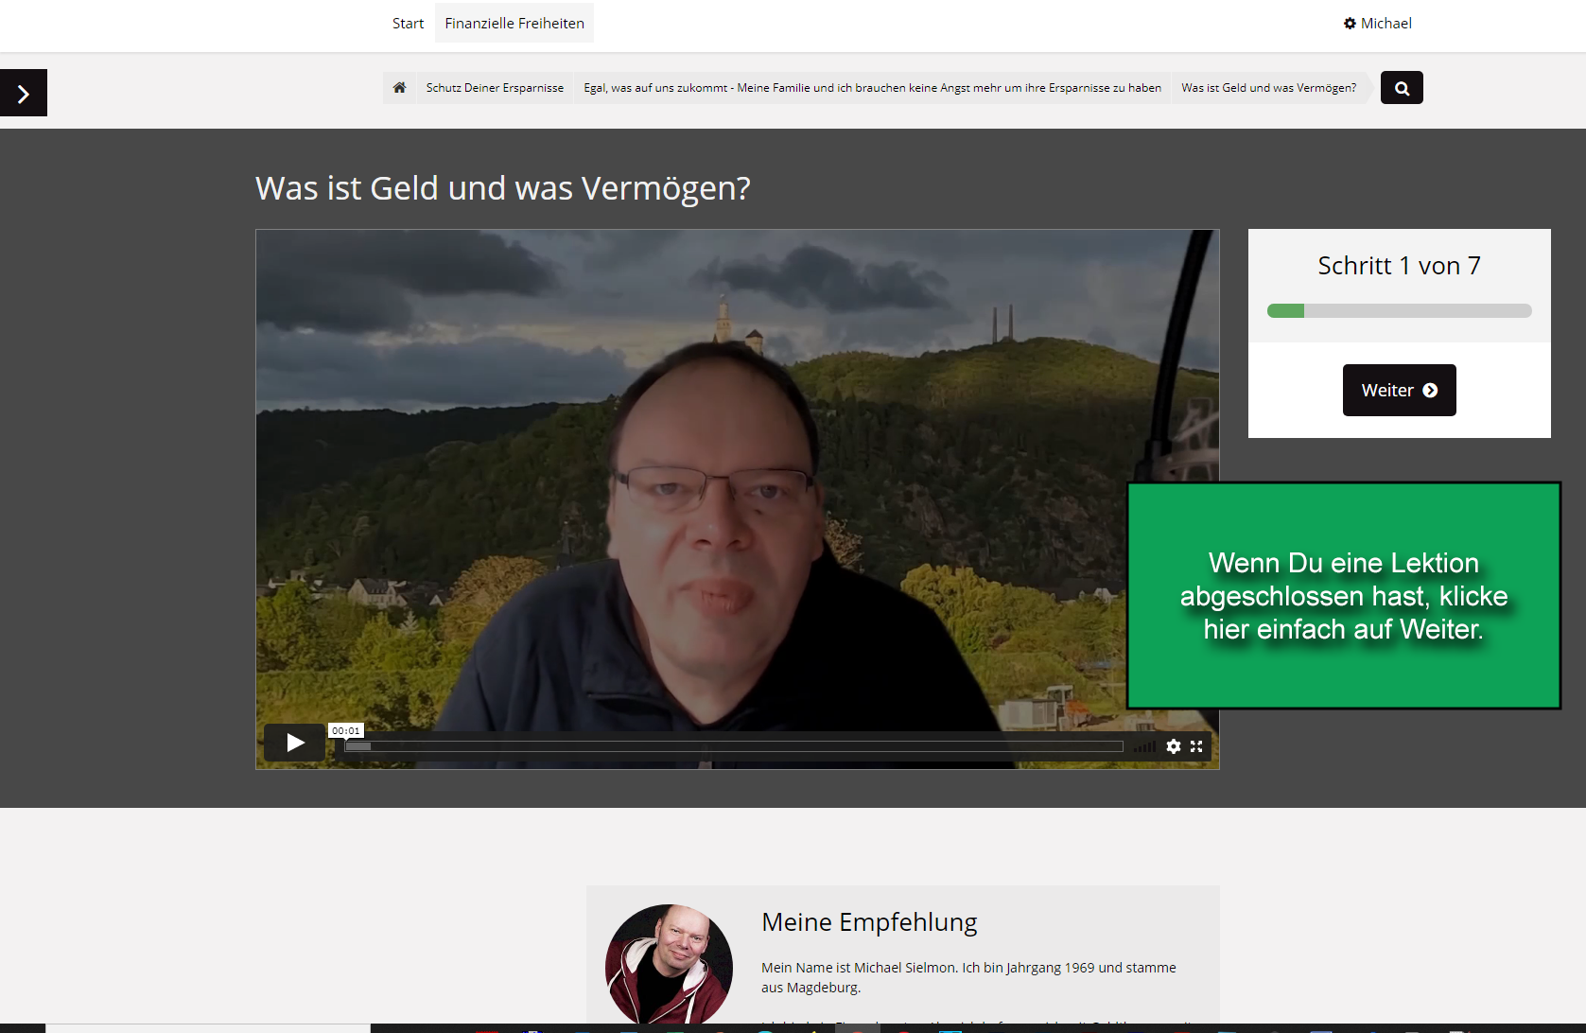This screenshot has height=1033, width=1586.
Task: Click the Schritt 1 von 7 progress bar
Action: 1399,311
